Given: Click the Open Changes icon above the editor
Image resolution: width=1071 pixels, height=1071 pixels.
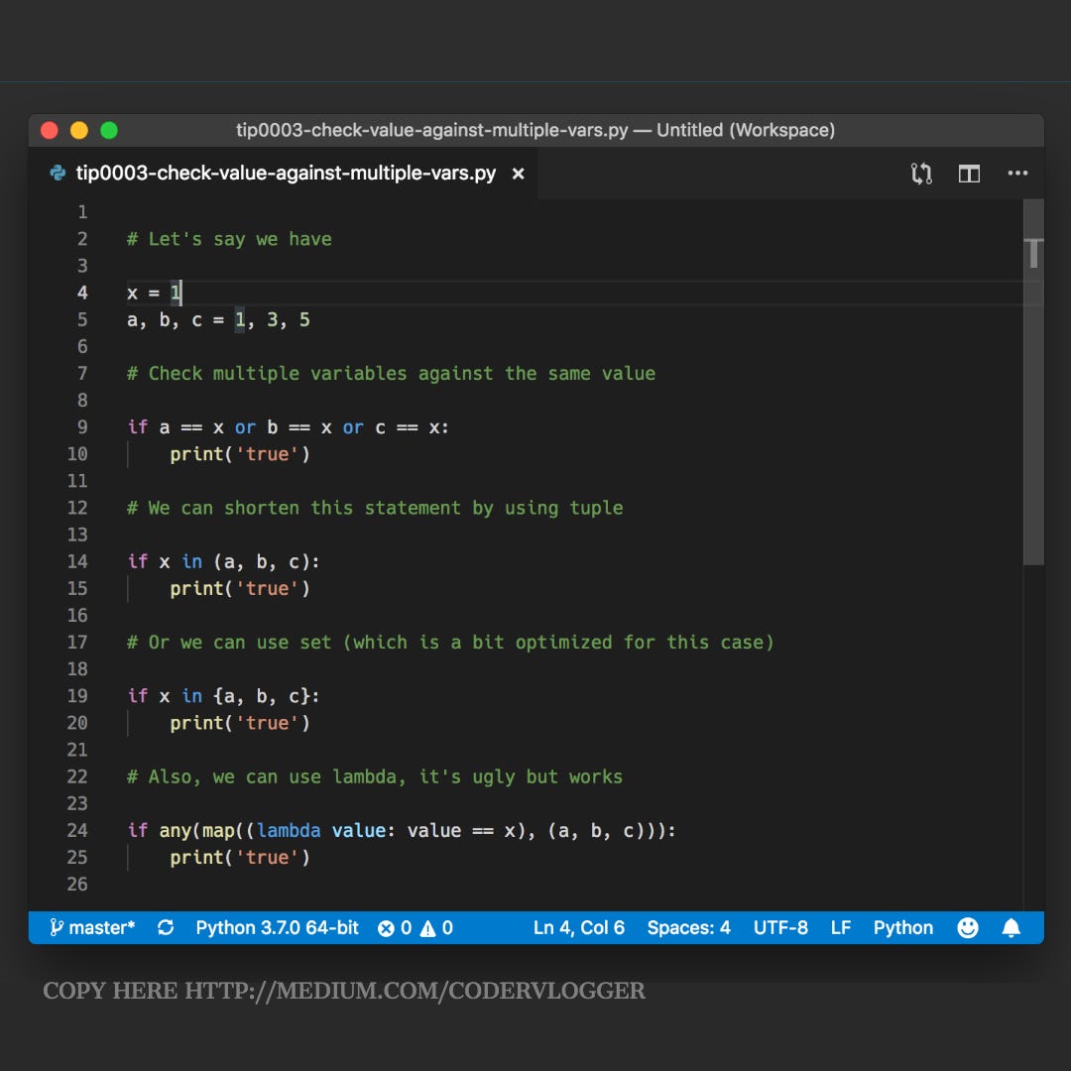Looking at the screenshot, I should (x=921, y=174).
